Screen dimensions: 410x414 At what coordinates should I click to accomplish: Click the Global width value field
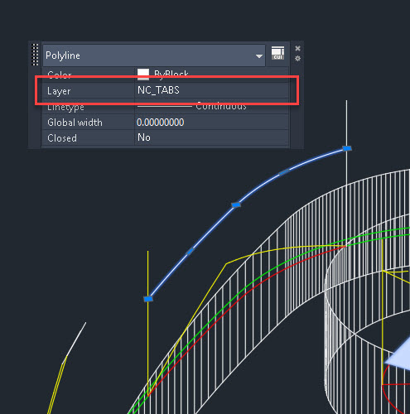(x=211, y=122)
